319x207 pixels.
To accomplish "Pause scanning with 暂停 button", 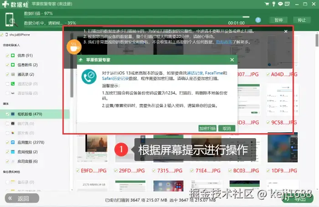I will click(278, 20).
